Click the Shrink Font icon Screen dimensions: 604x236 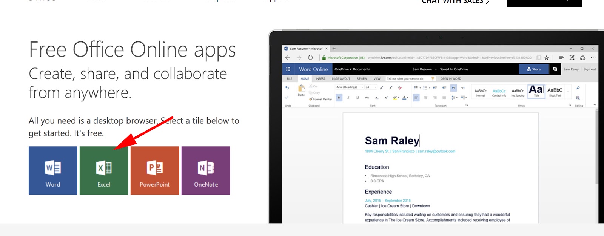pos(391,87)
